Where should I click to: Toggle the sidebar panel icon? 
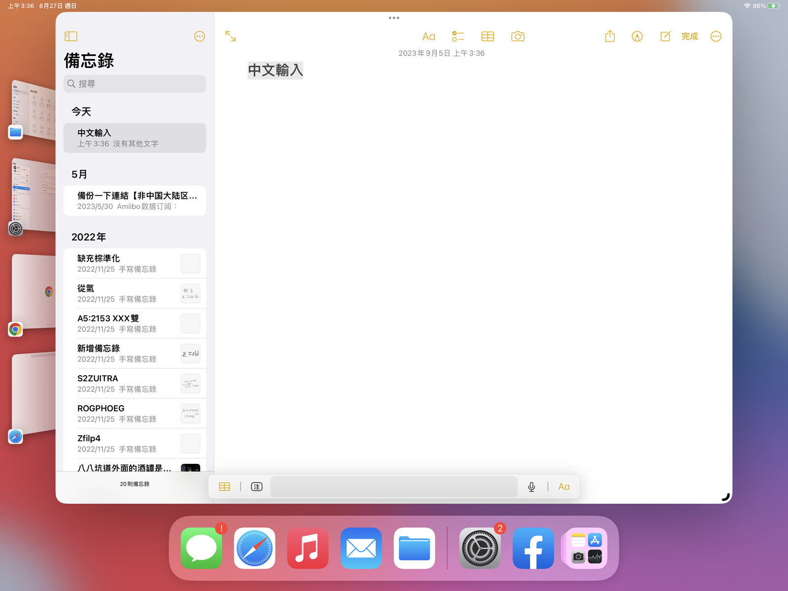point(71,36)
